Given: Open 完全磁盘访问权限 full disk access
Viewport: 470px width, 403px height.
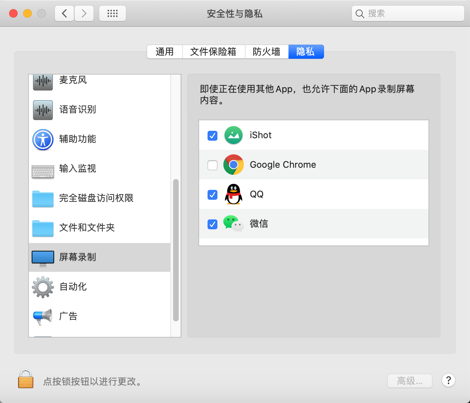Looking at the screenshot, I should (x=43, y=198).
